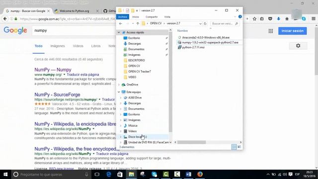Open File Explorer help icon
The width and height of the screenshot is (318, 179).
pyautogui.click(x=240, y=16)
